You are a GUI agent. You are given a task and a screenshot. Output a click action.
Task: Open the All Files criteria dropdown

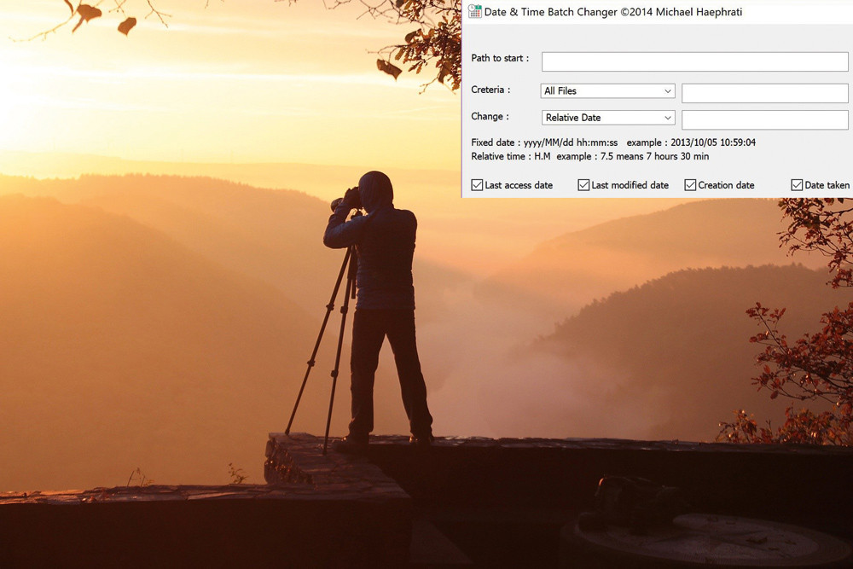point(608,90)
